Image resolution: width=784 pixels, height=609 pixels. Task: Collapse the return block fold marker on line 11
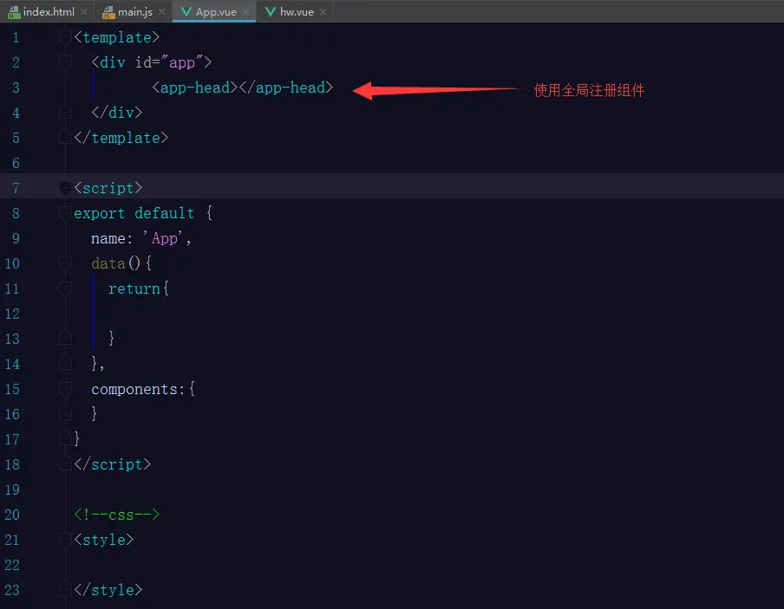(x=65, y=288)
